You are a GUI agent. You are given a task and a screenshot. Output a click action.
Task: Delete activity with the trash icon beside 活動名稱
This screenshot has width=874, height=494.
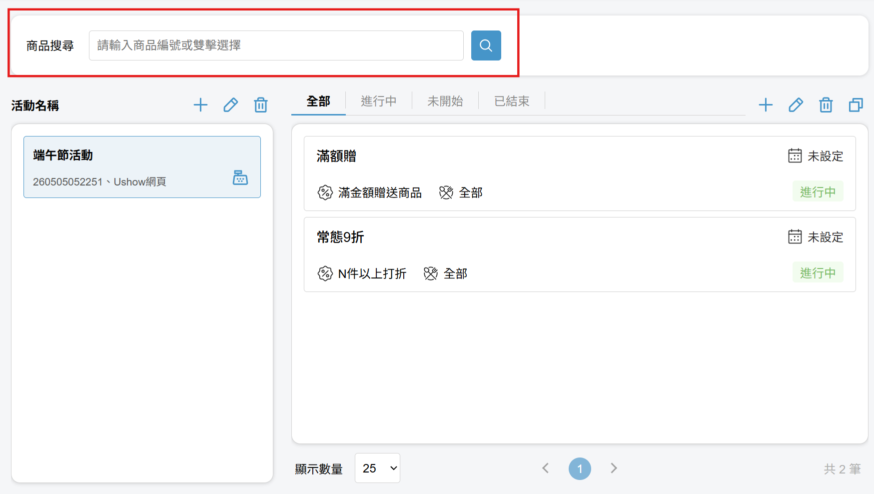(261, 105)
